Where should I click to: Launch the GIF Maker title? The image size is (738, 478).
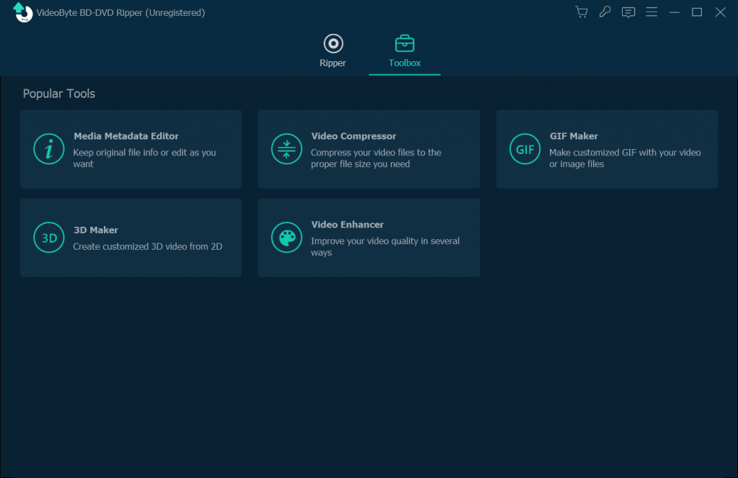pyautogui.click(x=574, y=136)
